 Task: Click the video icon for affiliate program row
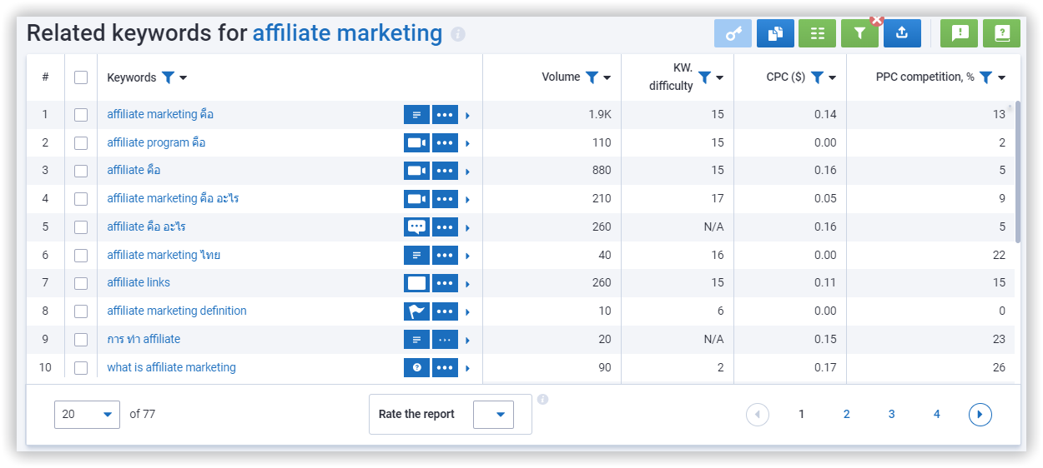[416, 143]
